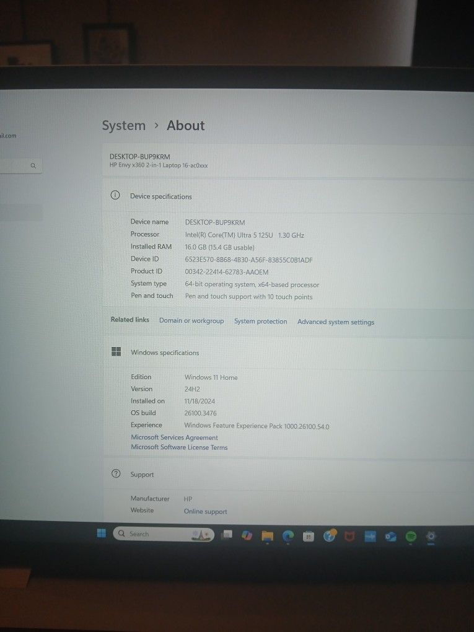Click the DESKTOP-BUP9KRM card heading at top
The width and height of the screenshot is (474, 632).
[140, 156]
